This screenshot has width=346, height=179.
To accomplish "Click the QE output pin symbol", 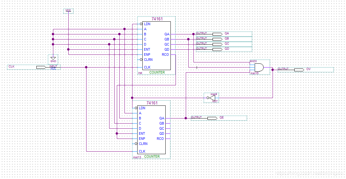I will point(212,118).
